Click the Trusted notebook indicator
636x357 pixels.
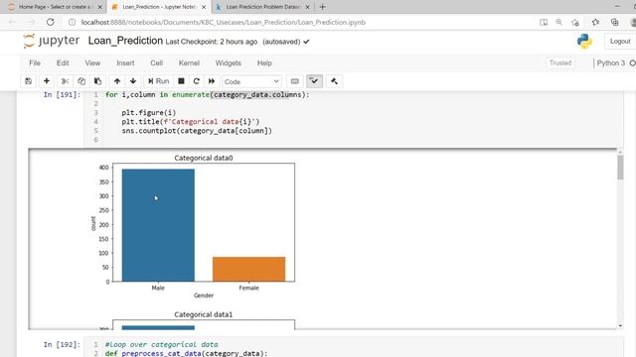(560, 63)
